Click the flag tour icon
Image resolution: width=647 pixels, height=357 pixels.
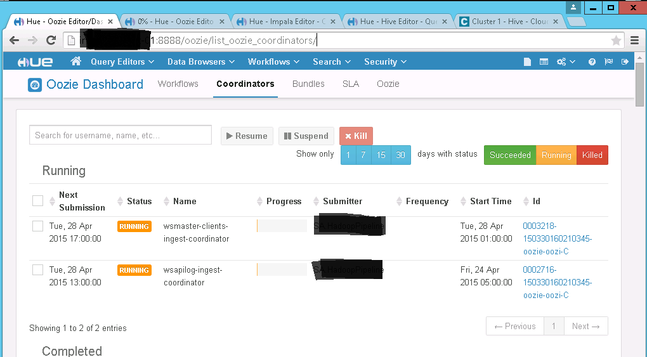[609, 62]
